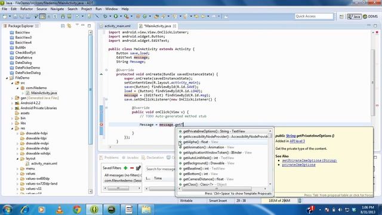Image resolution: width=382 pixels, height=215 pixels.
Task: Click the Save toolbar icon
Action: point(15,16)
